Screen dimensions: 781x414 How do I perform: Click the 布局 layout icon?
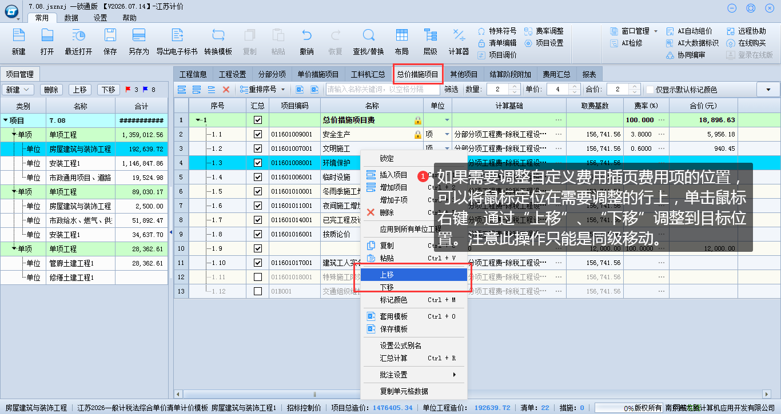(402, 35)
